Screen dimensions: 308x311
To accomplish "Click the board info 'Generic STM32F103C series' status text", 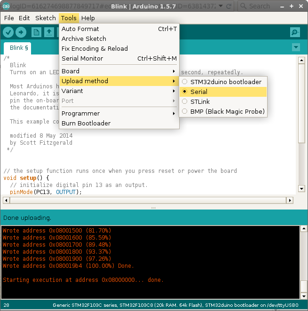I will pos(175,305).
